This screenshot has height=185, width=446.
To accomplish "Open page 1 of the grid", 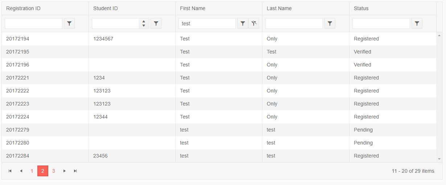I will point(32,171).
